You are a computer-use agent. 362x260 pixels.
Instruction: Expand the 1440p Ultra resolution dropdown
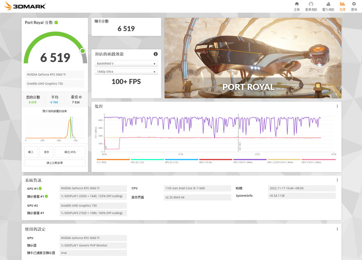click(x=126, y=72)
